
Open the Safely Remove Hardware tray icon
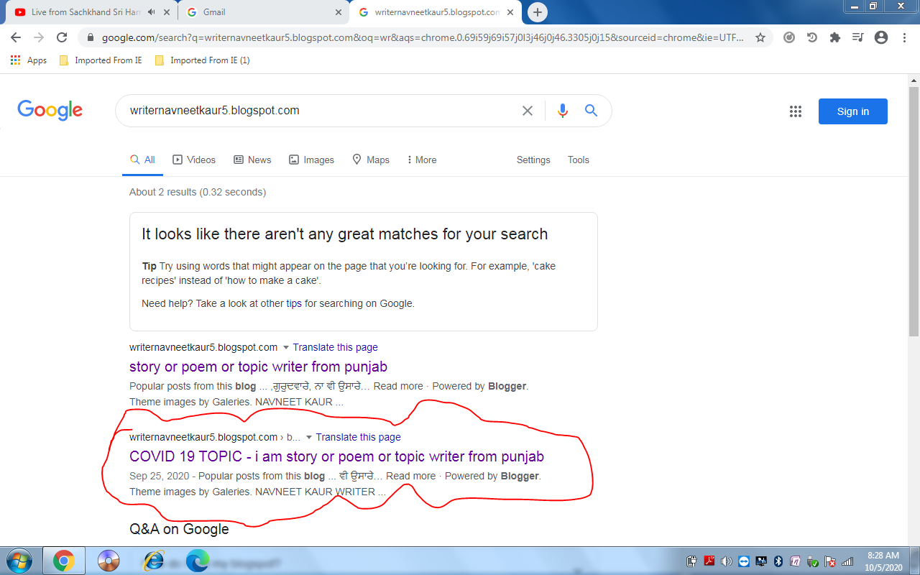813,561
